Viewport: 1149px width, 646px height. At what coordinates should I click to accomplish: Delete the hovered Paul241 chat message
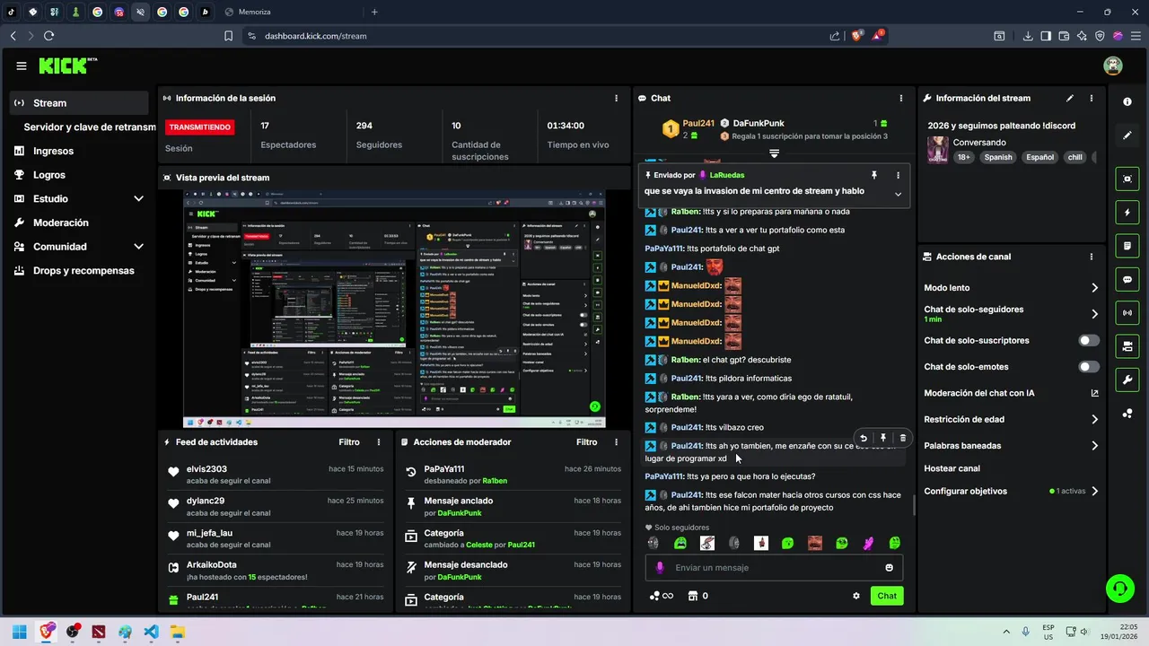[903, 439]
